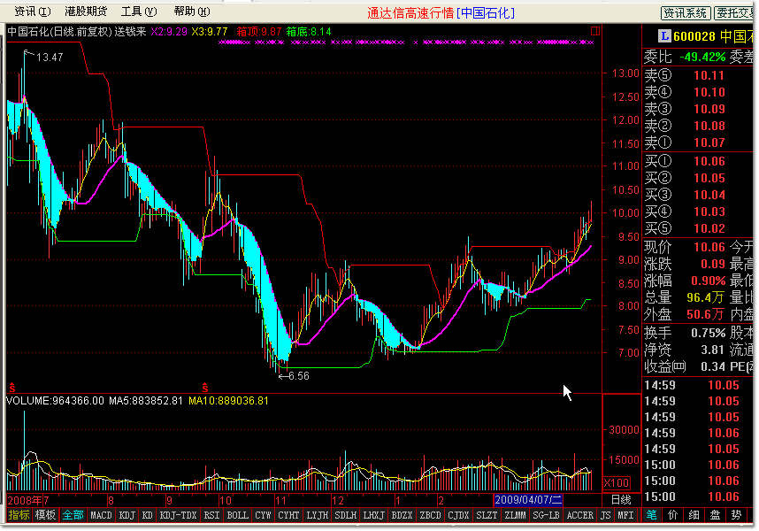759x531 pixels.
Task: Click 卖① price 10.07
Action: click(709, 142)
